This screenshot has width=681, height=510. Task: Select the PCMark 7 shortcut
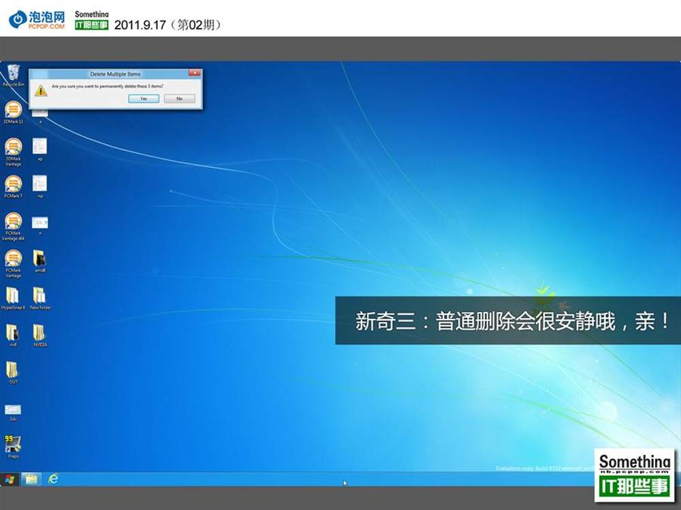click(x=14, y=187)
